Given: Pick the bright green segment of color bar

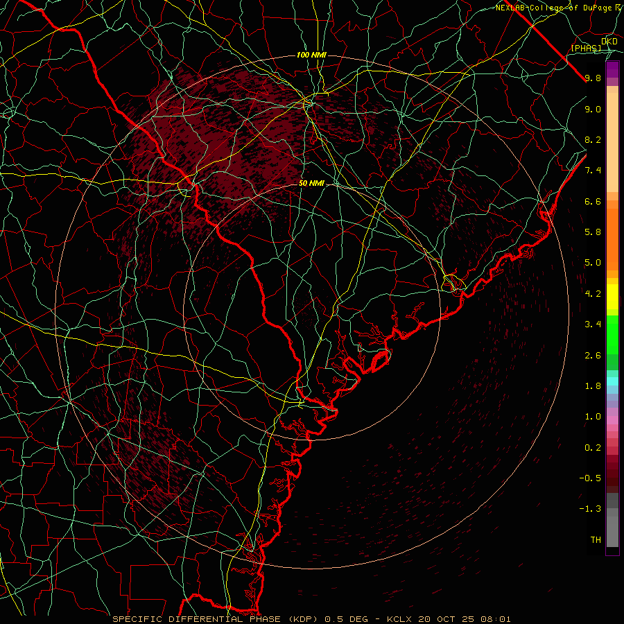Looking at the screenshot, I should 612,334.
